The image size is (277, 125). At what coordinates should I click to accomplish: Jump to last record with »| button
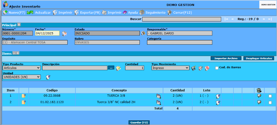click(x=270, y=19)
